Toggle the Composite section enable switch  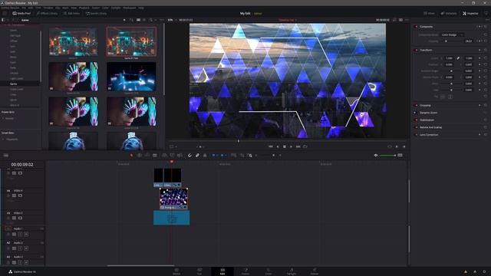[416, 27]
